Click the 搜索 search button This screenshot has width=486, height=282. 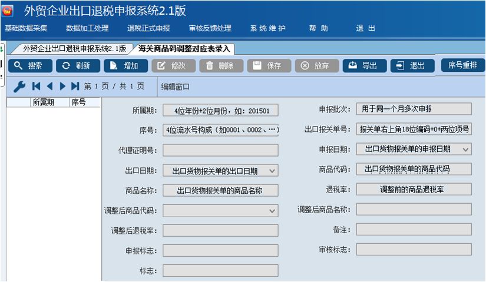click(x=30, y=66)
